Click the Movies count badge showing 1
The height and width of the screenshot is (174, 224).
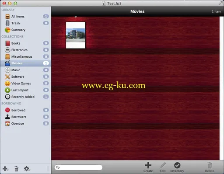tap(46, 63)
